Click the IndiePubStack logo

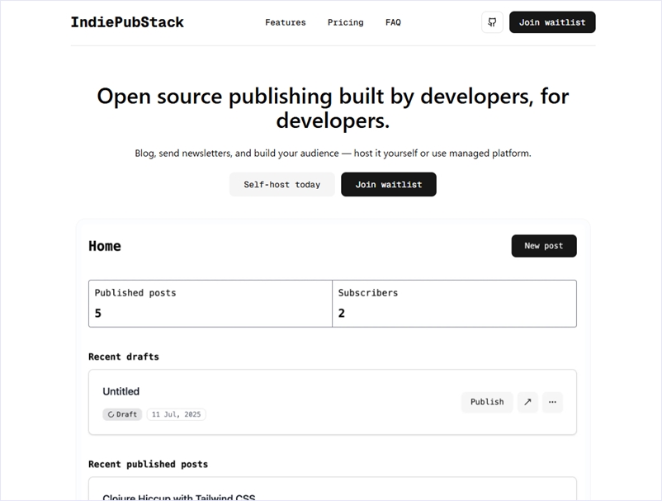pyautogui.click(x=127, y=22)
